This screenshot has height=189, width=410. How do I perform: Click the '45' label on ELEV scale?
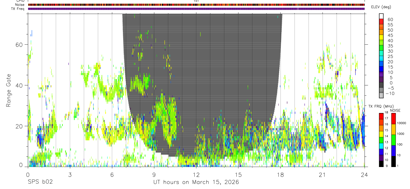point(390,35)
